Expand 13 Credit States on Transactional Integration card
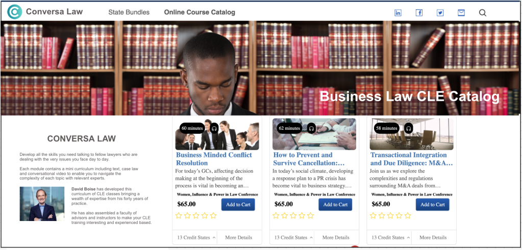Viewport: 522px width, 250px height. tap(390, 237)
